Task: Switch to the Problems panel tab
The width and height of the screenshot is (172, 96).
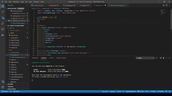Action: [35, 58]
